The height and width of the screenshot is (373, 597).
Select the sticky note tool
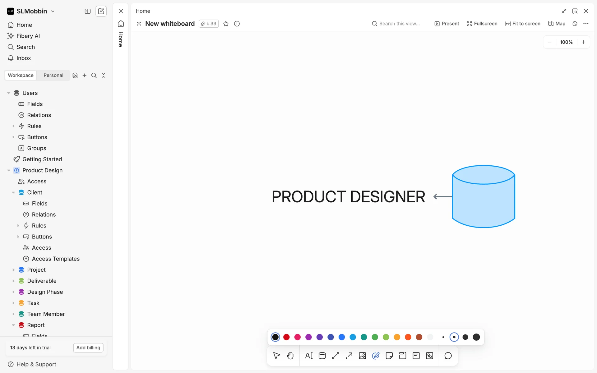(x=389, y=356)
